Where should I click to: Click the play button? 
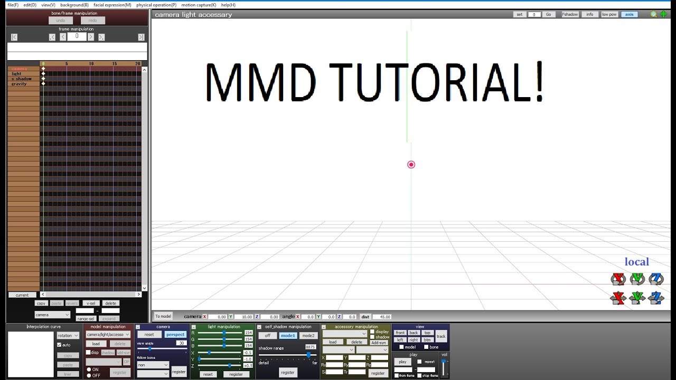click(x=402, y=362)
